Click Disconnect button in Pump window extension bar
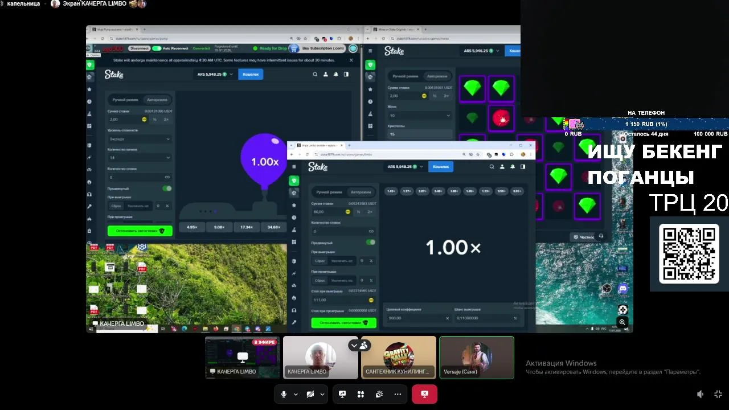729x410 pixels. (x=139, y=48)
